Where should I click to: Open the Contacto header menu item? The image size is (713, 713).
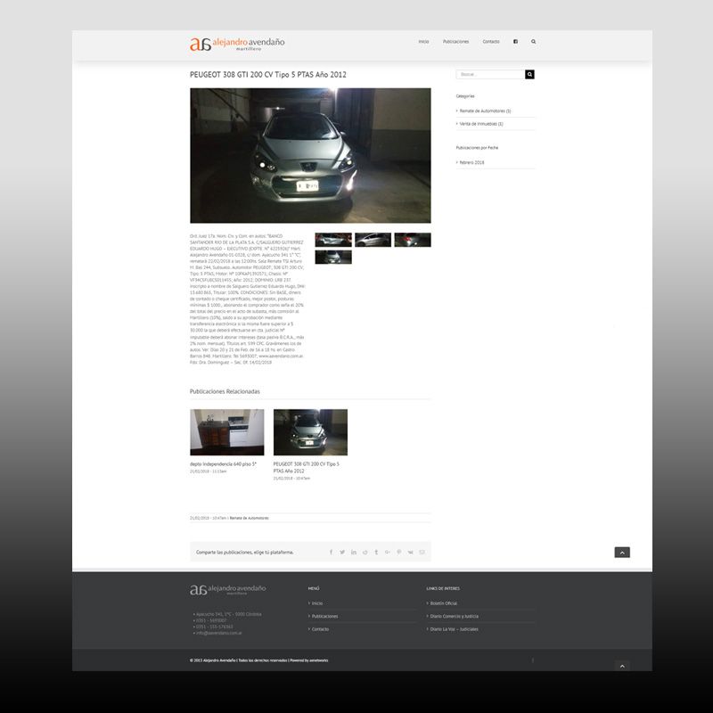(x=491, y=41)
